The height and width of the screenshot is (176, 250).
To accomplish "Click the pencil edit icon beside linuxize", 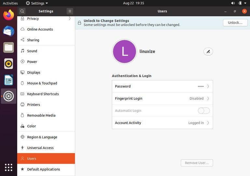I will click(208, 51).
